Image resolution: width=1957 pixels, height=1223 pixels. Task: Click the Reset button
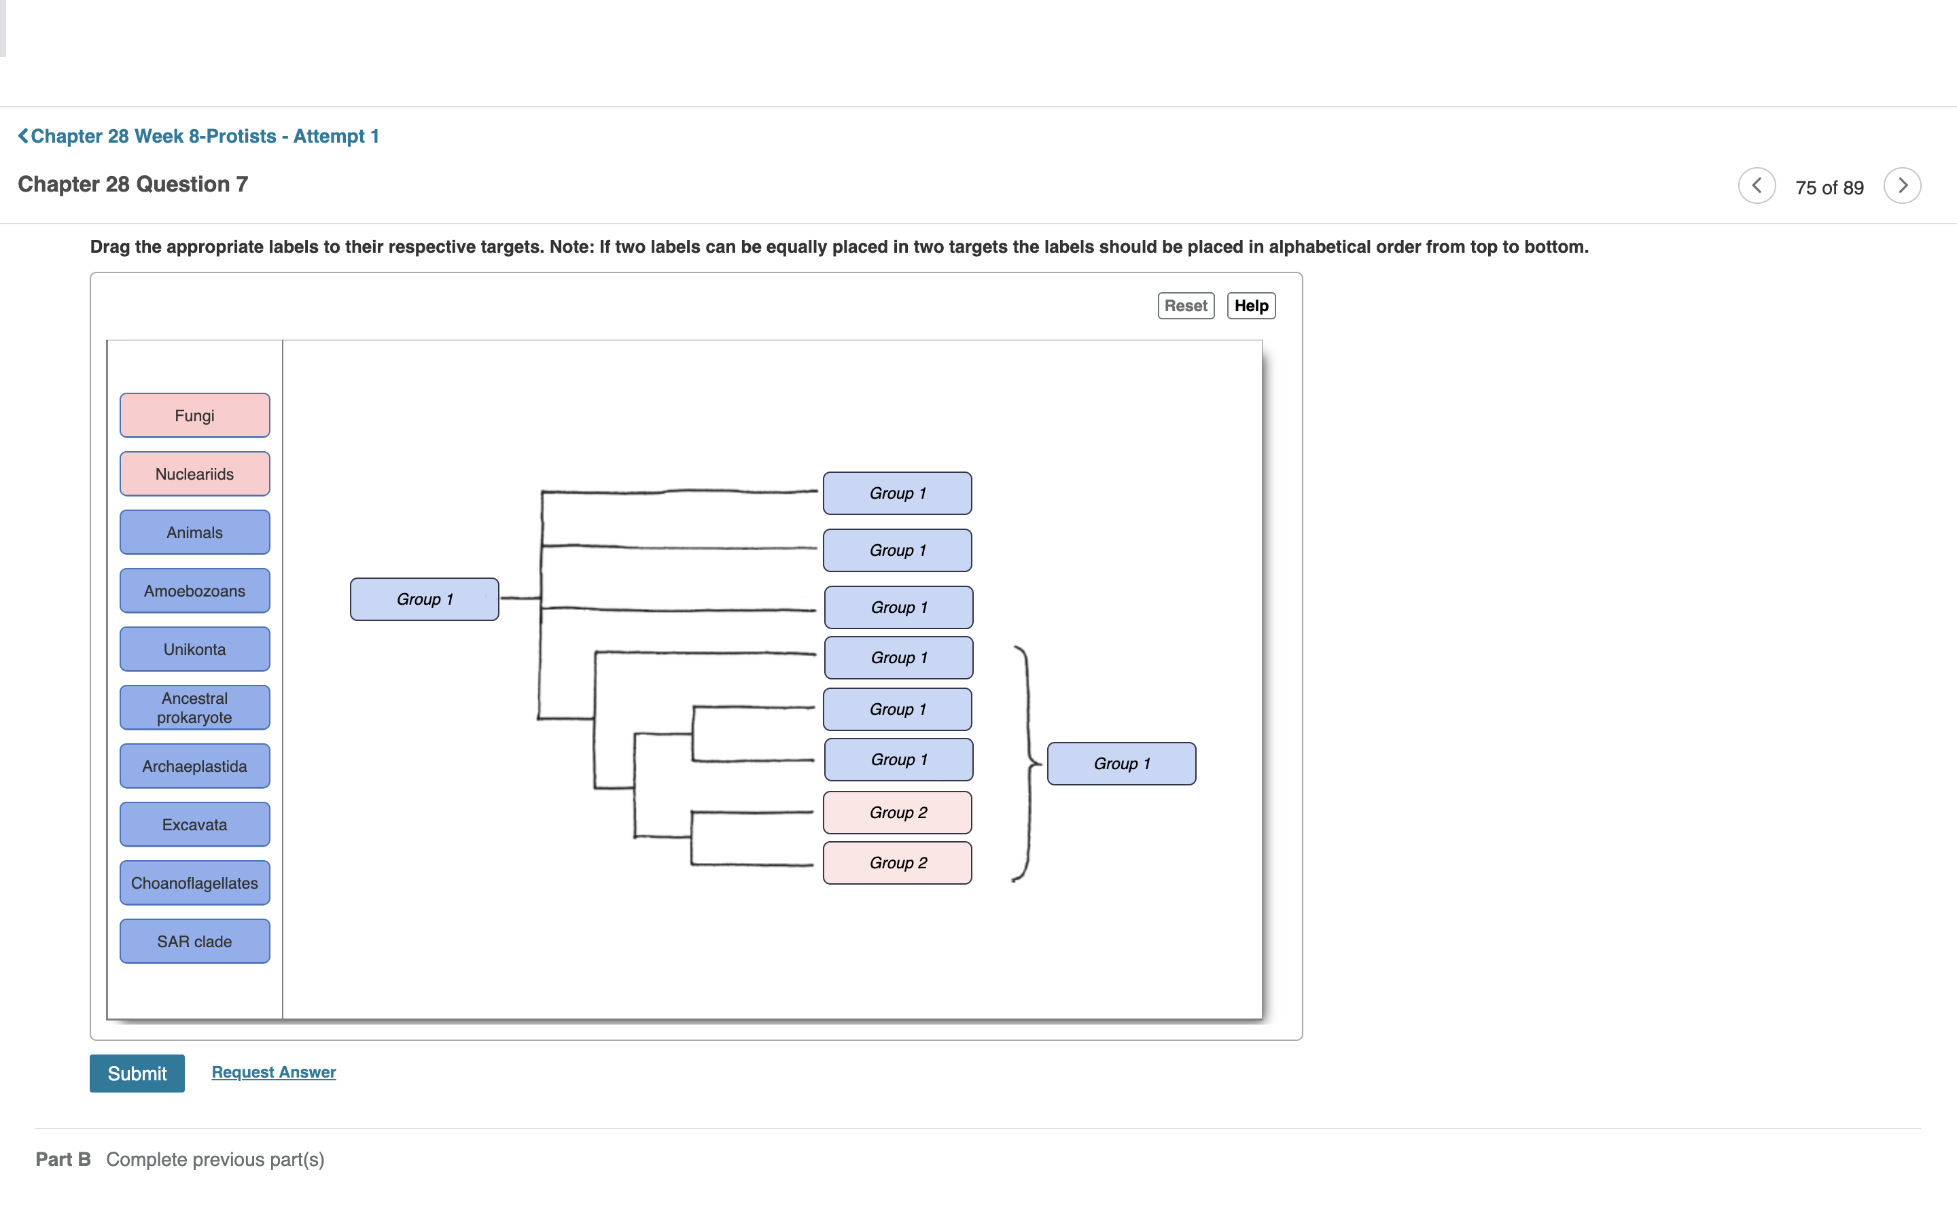coord(1184,306)
